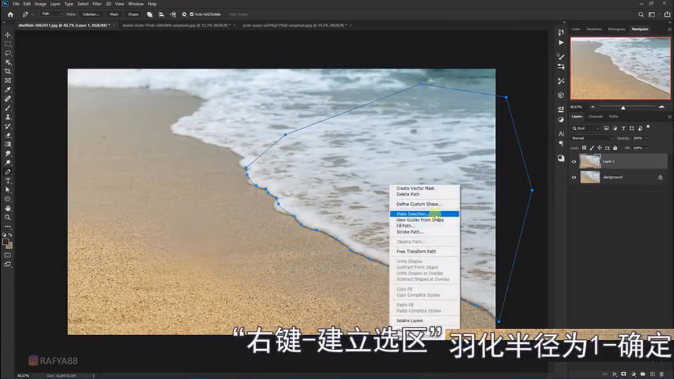
Task: Open the Home screen icon in options bar
Action: pyautogui.click(x=11, y=15)
